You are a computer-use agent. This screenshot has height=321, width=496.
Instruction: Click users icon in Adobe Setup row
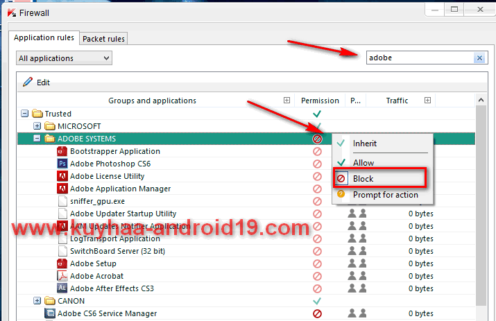357,263
